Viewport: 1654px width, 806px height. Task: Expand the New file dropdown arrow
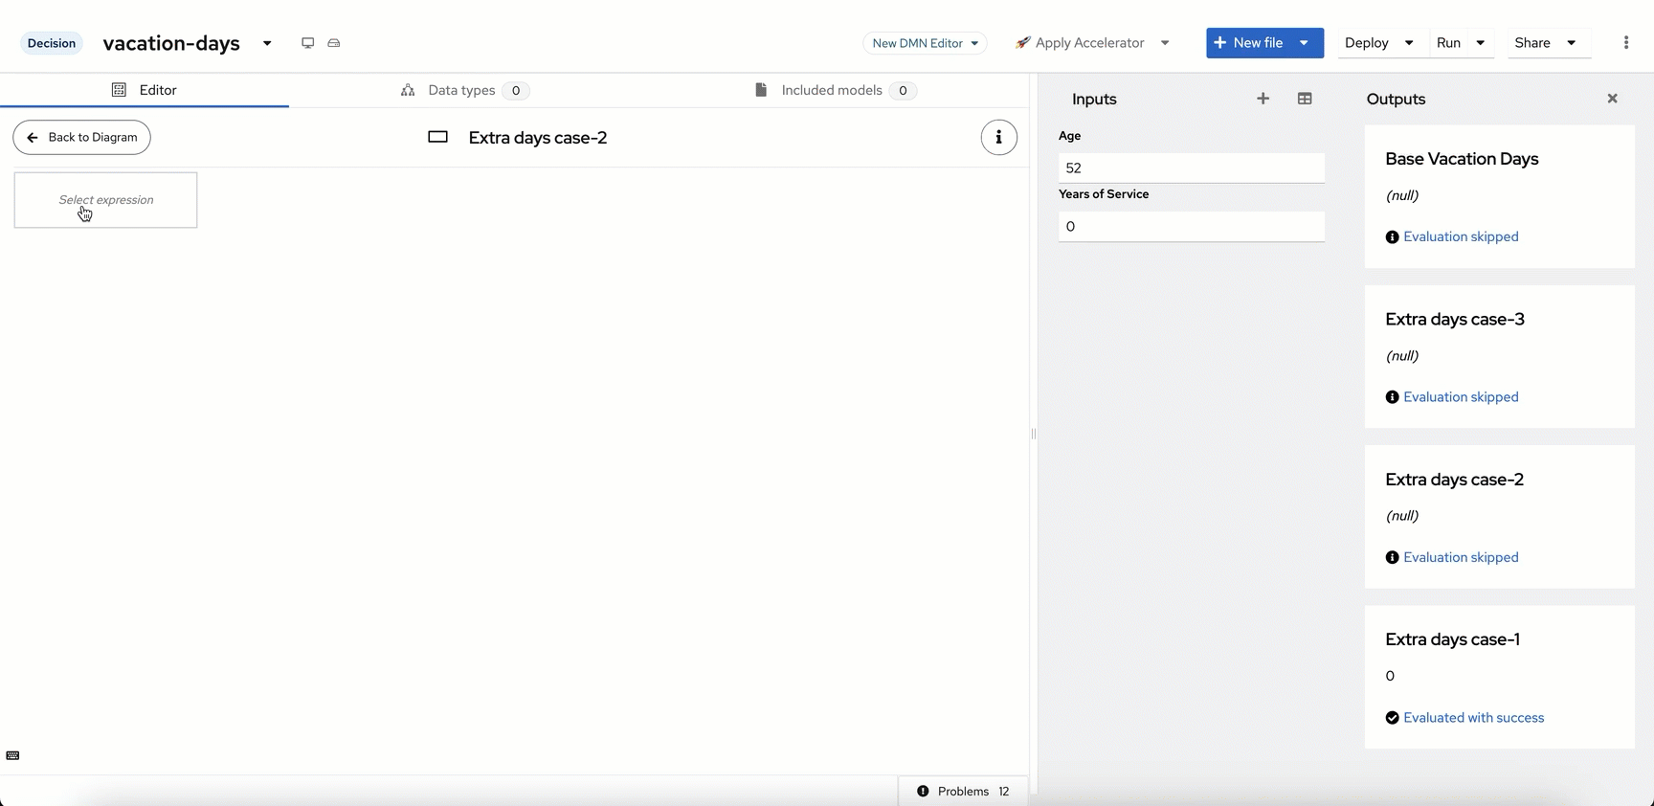click(1304, 43)
